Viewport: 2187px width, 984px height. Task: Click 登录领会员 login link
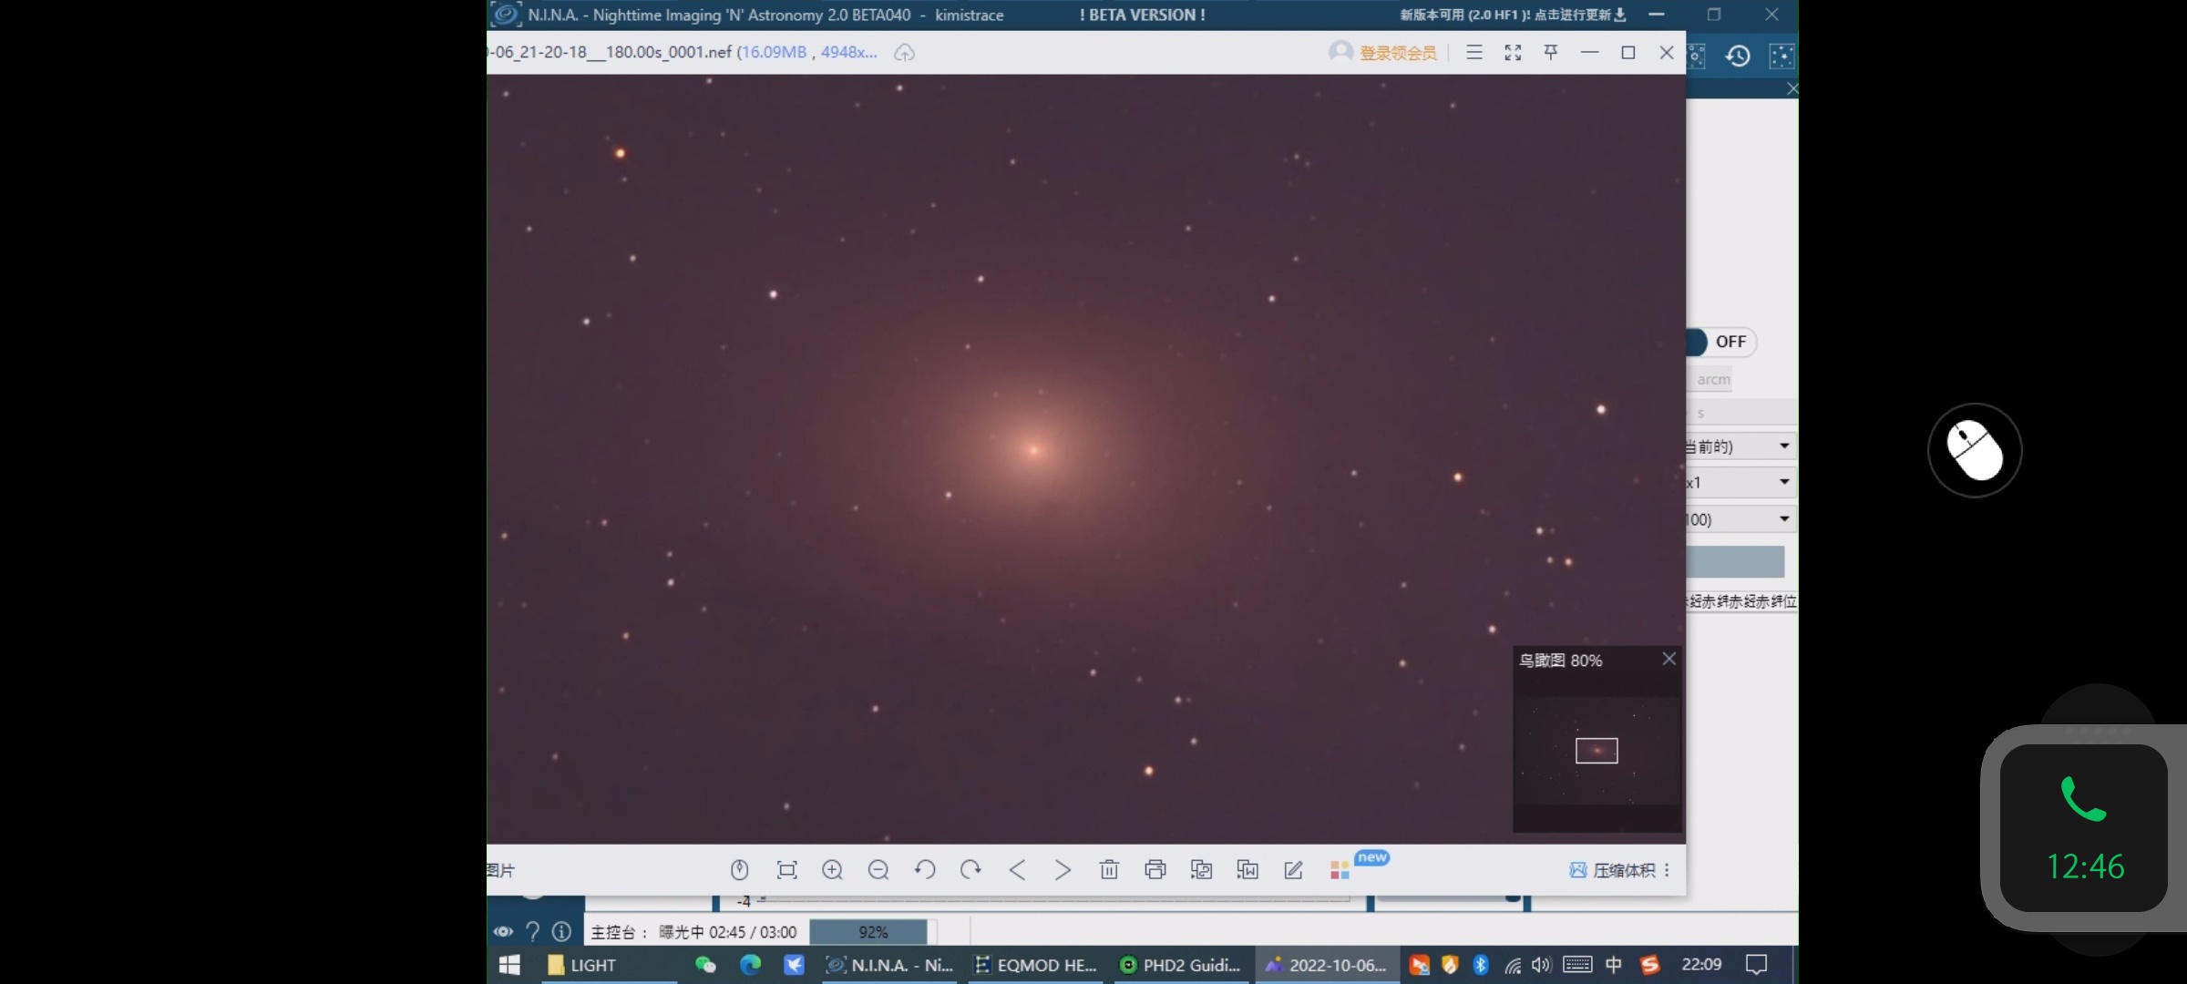coord(1398,53)
